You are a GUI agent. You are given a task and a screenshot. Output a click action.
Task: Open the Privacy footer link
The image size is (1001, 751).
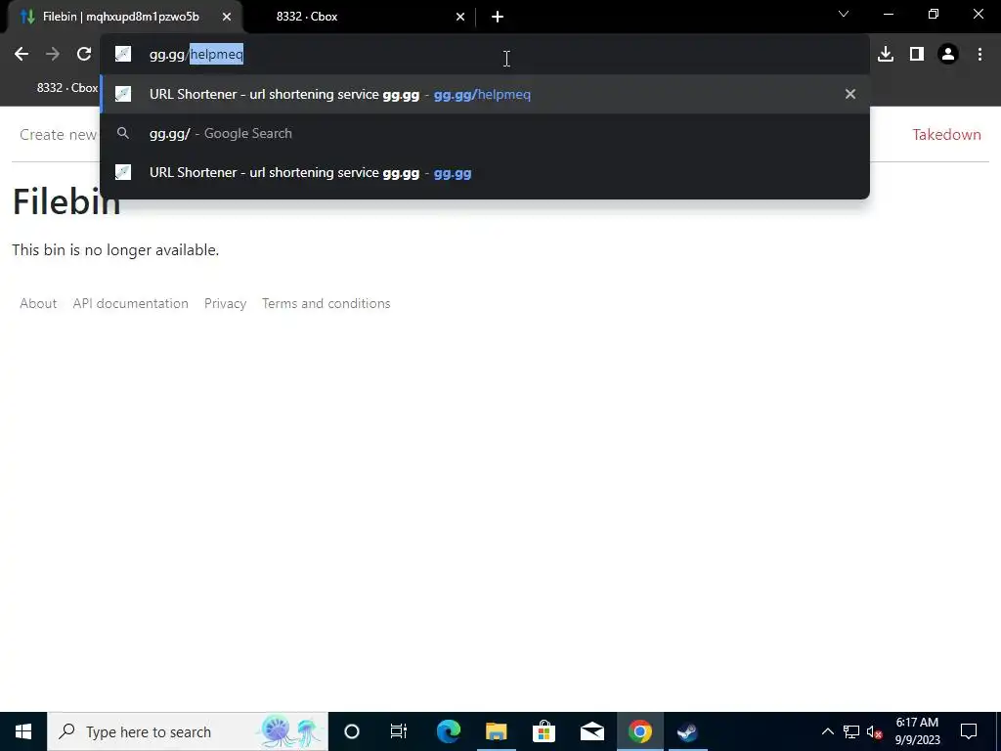coord(225,303)
